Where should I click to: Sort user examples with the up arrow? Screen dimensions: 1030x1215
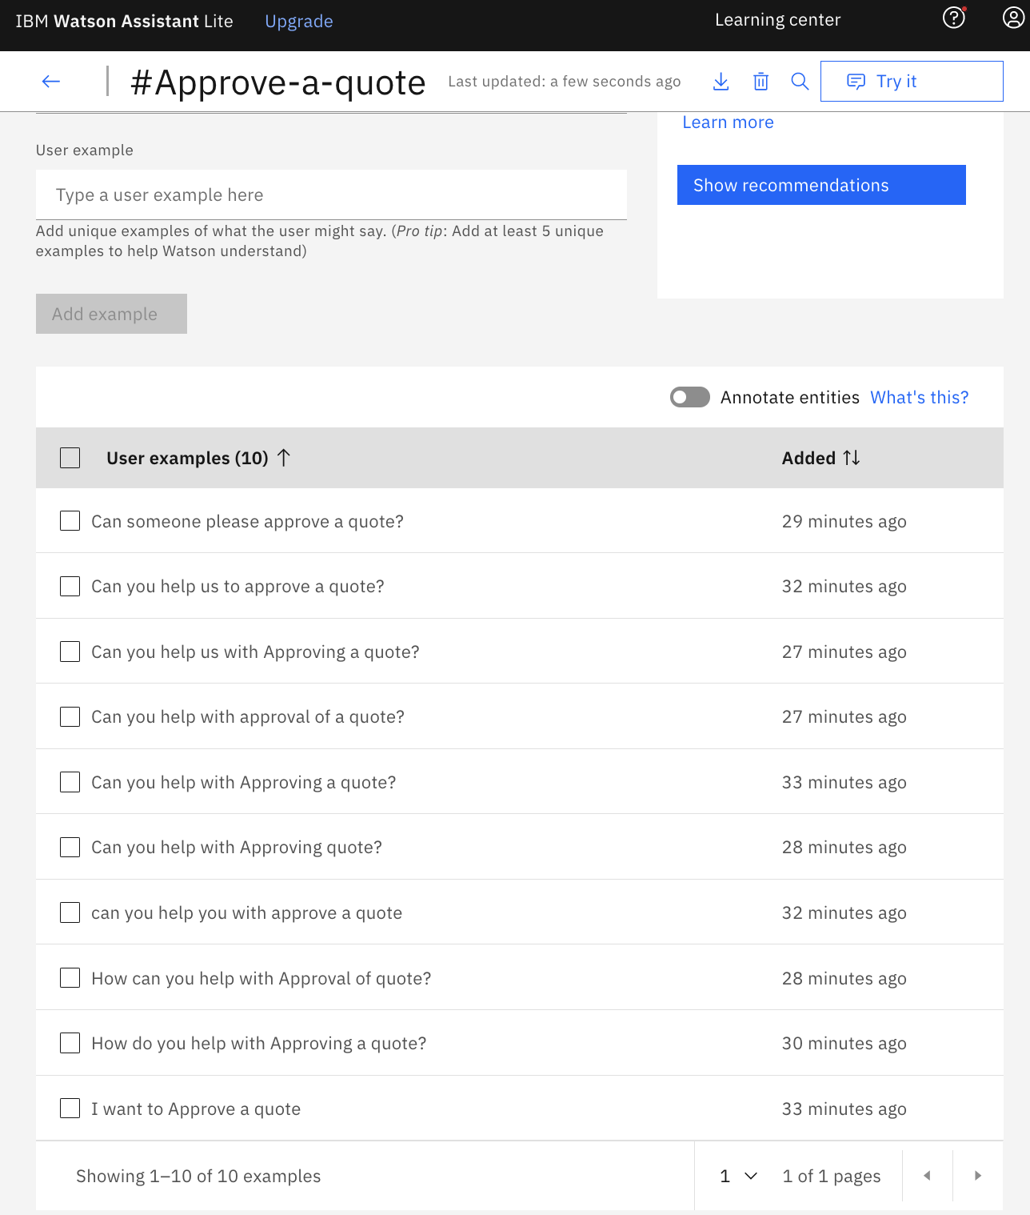tap(284, 458)
